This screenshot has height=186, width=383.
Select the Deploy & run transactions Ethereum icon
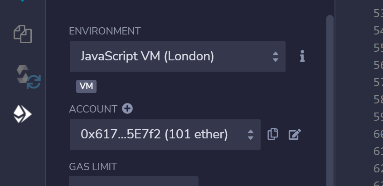click(23, 114)
